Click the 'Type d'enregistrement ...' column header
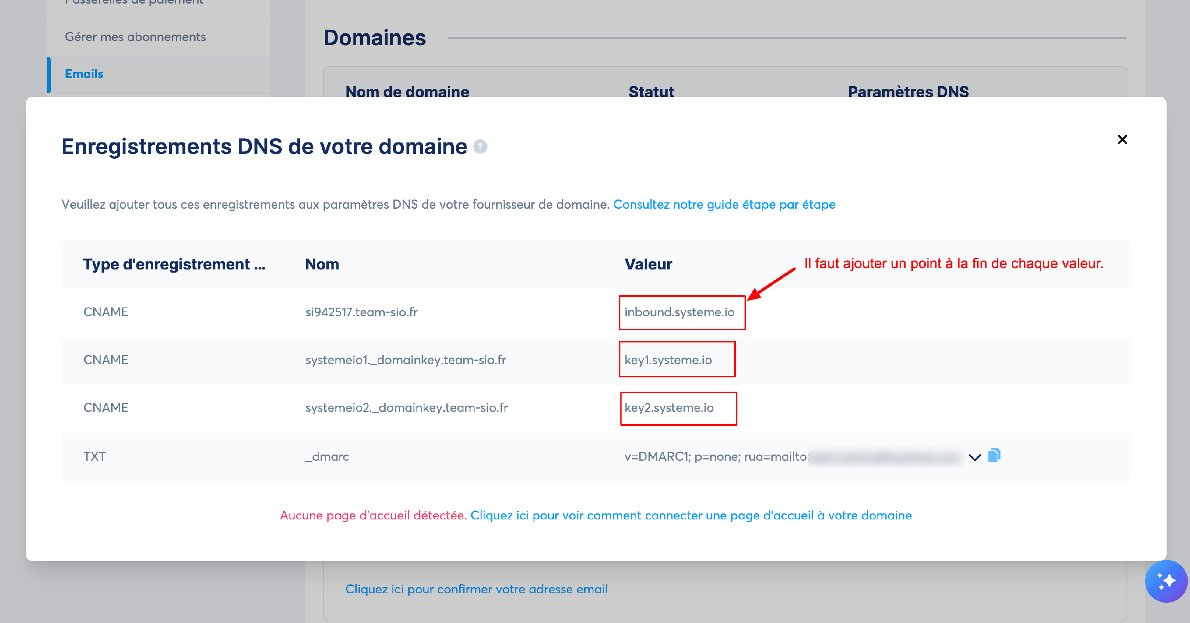 [x=174, y=264]
